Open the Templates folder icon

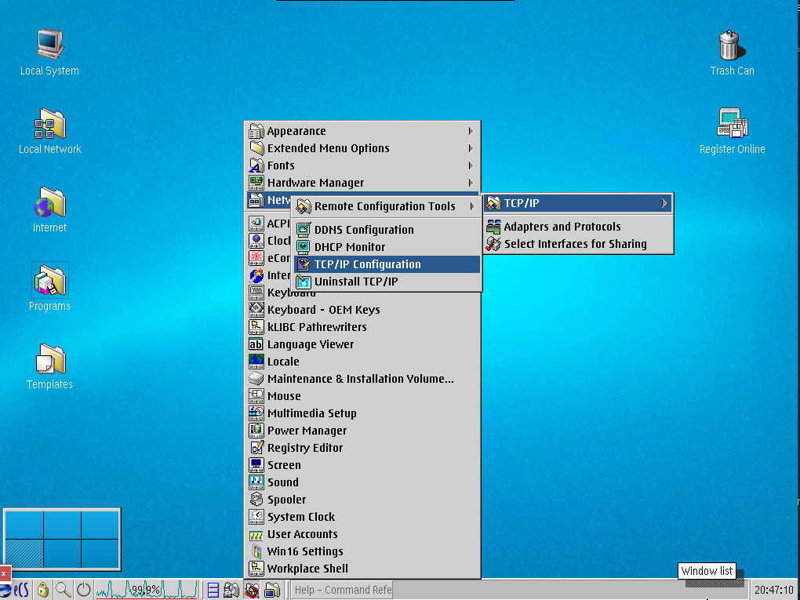click(49, 359)
